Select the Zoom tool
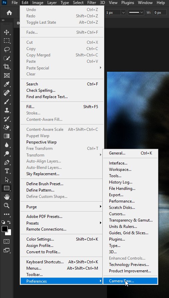The height and width of the screenshot is (298, 169). point(7,206)
